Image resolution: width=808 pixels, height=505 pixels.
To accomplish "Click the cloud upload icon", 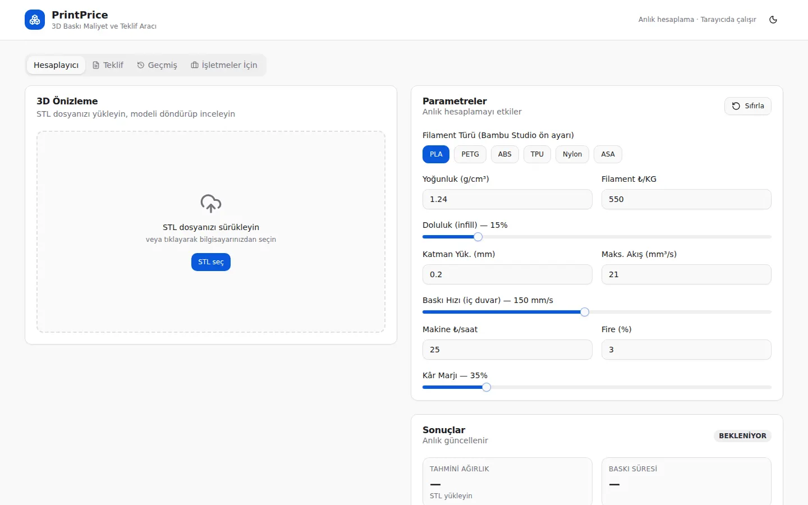I will (211, 203).
